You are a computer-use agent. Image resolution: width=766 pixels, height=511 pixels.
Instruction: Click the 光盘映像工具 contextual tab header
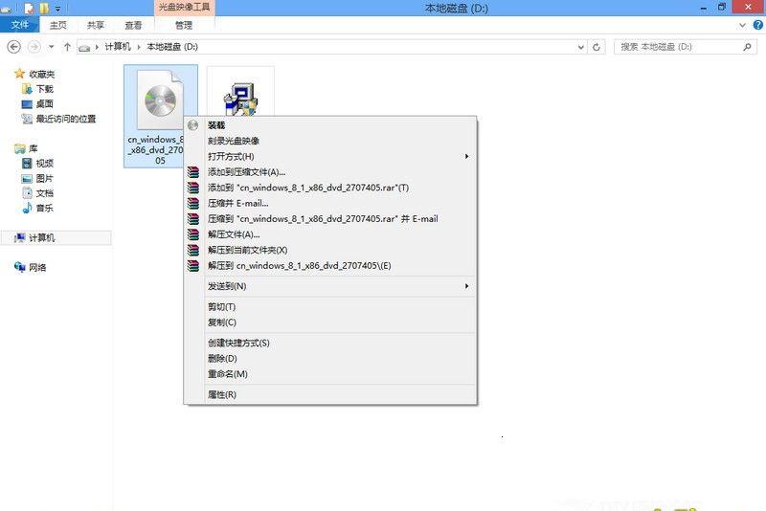click(x=184, y=8)
